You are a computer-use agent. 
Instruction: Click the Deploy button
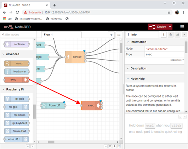(x=158, y=27)
